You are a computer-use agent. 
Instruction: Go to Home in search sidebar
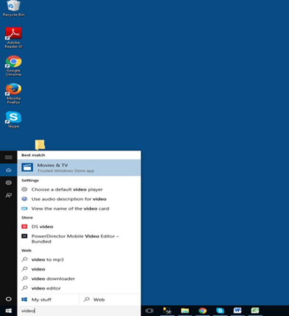pos(9,170)
